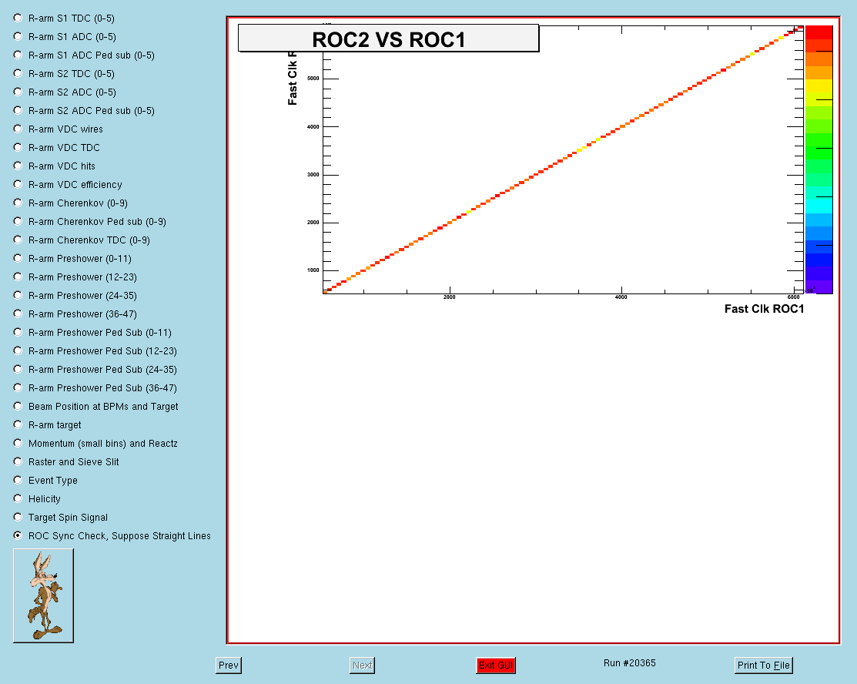Select Momentum (small bins) and Reactz

pos(18,443)
